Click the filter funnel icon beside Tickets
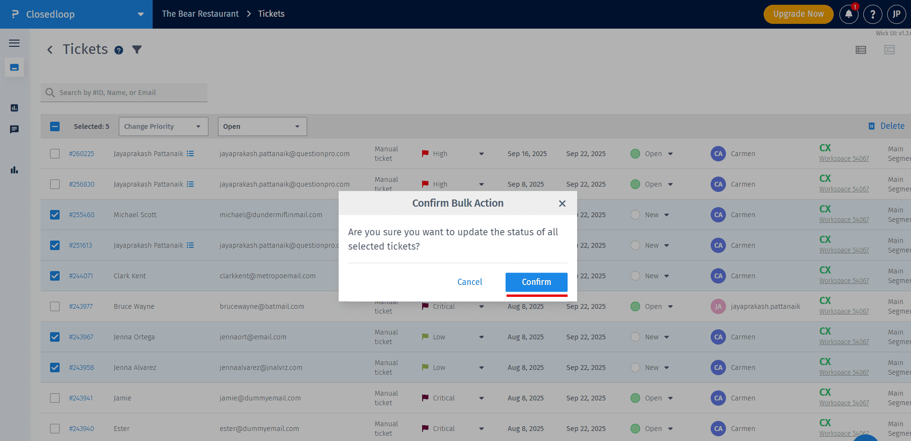This screenshot has width=911, height=441. [137, 50]
